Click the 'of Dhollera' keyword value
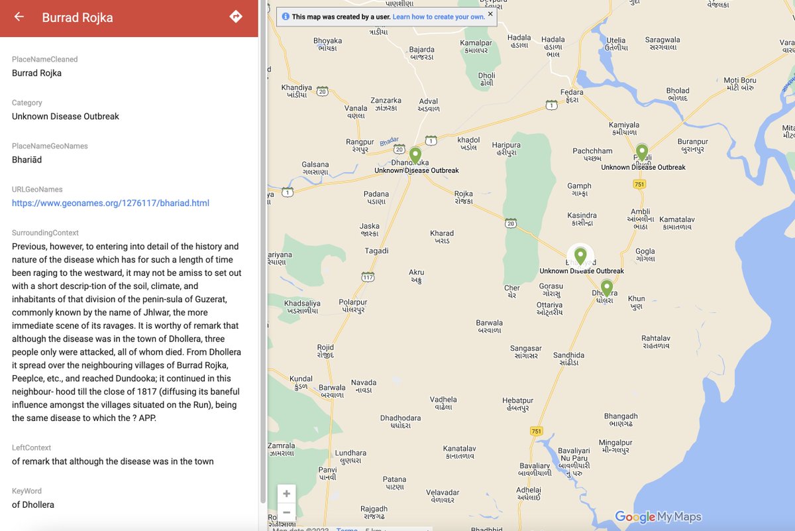Image resolution: width=795 pixels, height=531 pixels. click(33, 504)
